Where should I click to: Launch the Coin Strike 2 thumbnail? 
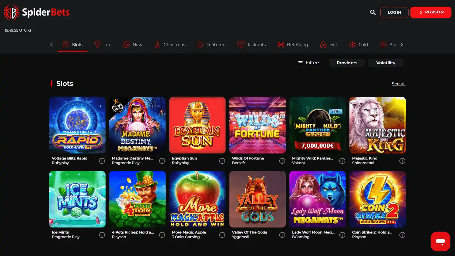(378, 199)
